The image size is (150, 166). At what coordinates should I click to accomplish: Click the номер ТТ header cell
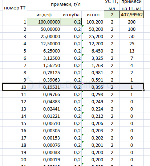pos(15,8)
